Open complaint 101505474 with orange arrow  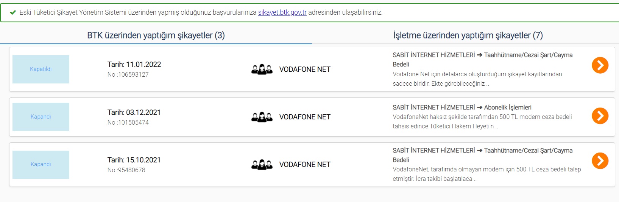600,116
